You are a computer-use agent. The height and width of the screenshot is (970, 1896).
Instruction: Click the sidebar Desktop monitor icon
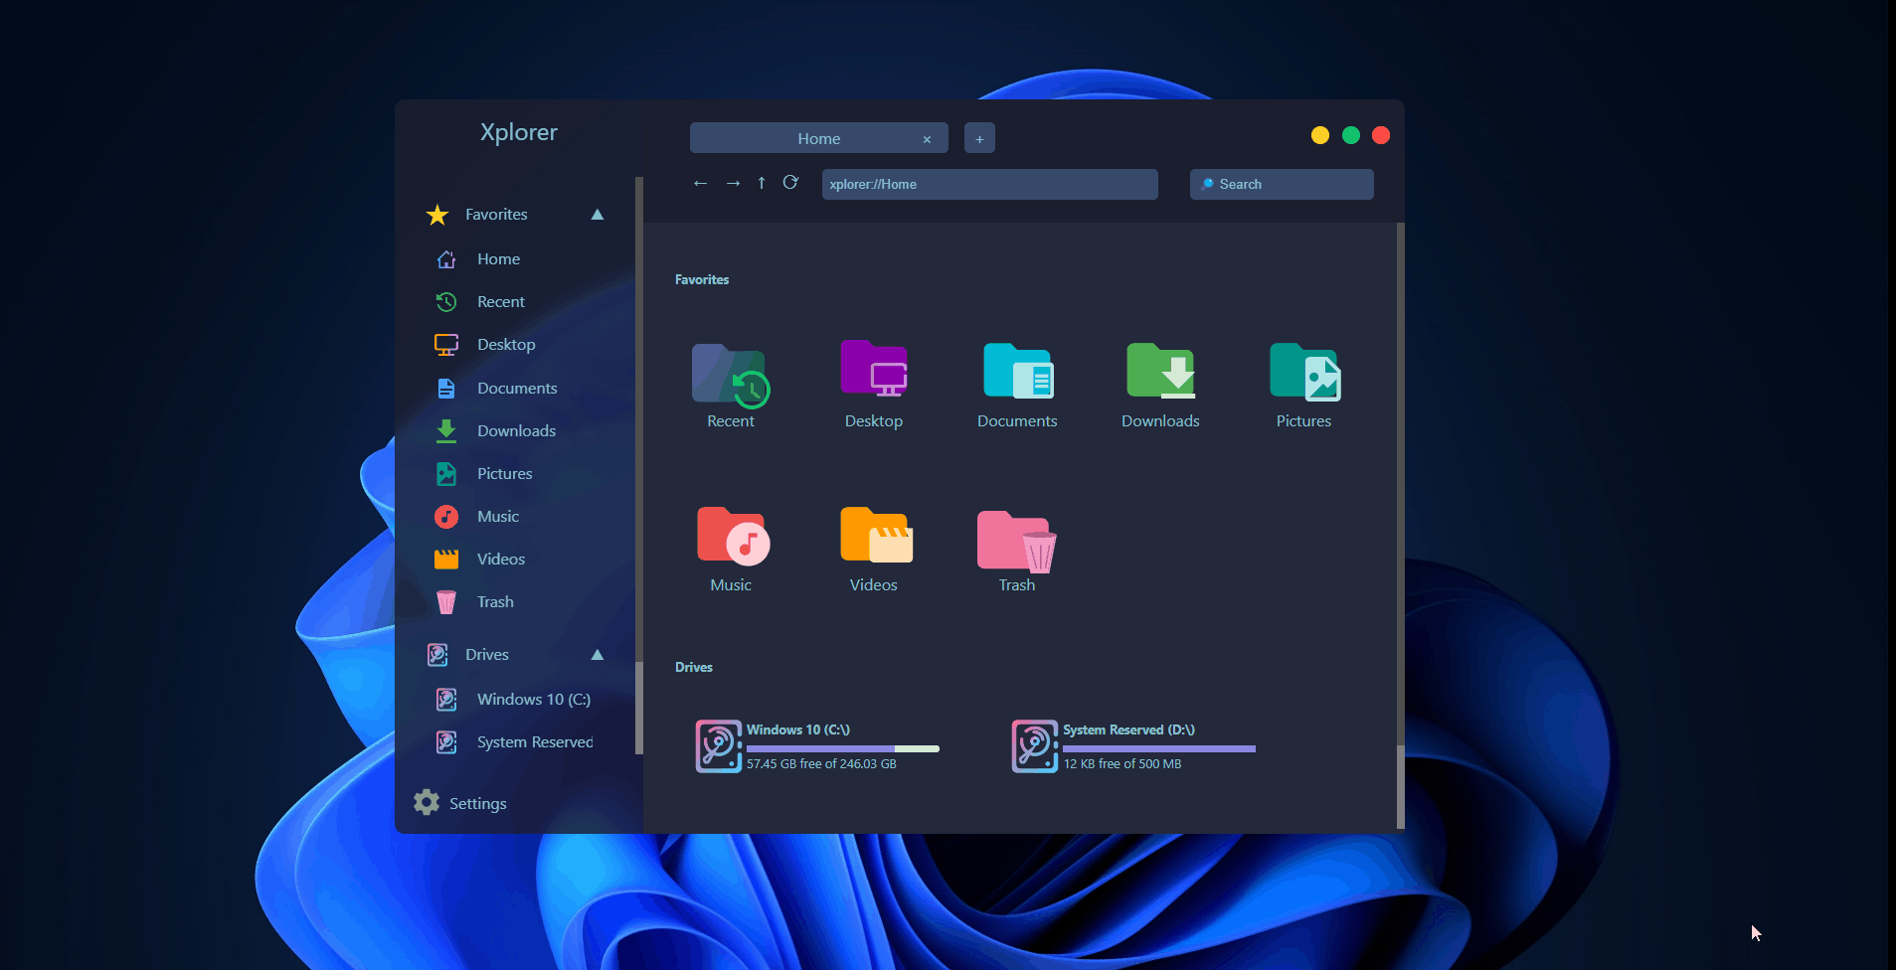446,345
